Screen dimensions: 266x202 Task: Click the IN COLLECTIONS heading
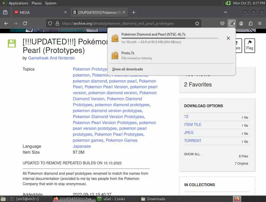click(x=199, y=185)
